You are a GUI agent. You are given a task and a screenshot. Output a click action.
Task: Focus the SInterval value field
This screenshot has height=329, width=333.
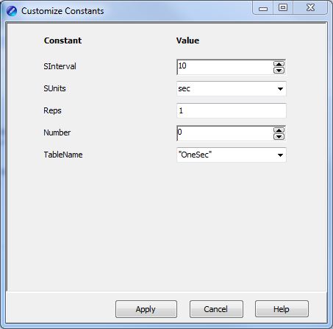click(x=225, y=67)
